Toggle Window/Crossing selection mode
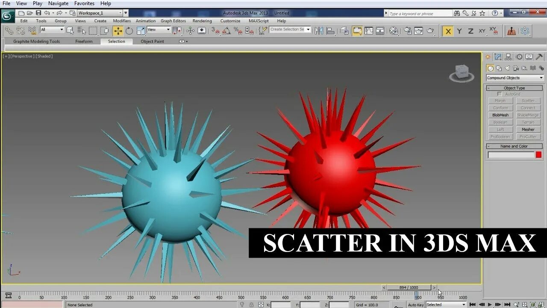 [x=104, y=31]
